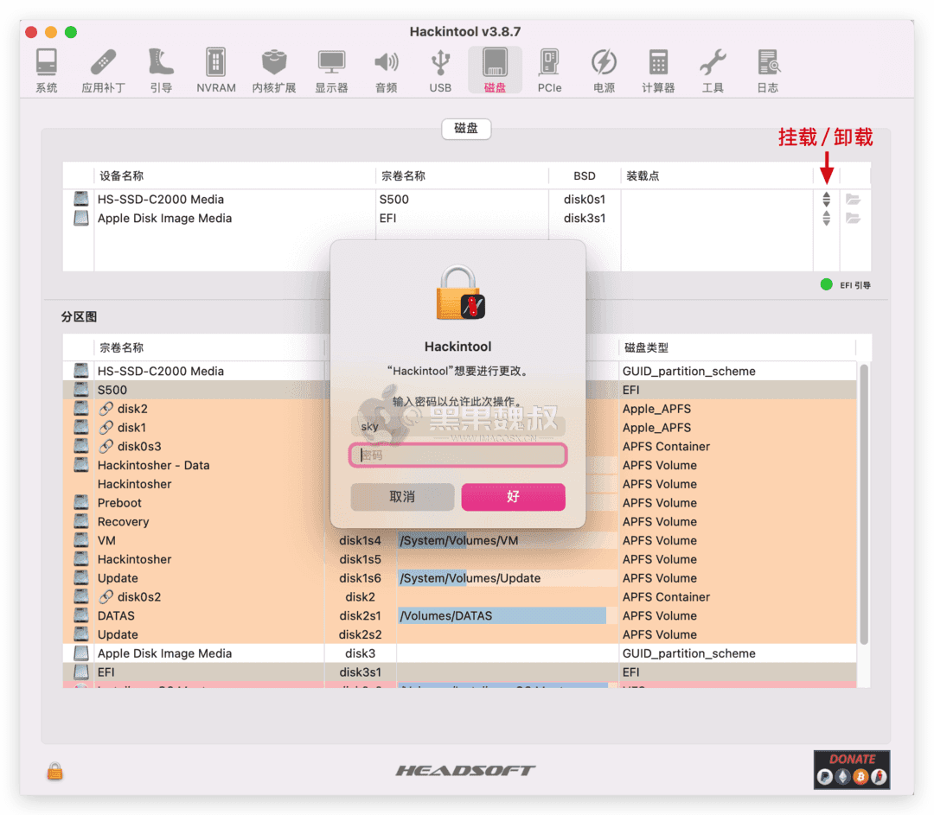View the PCIe devices panel
The height and width of the screenshot is (815, 934).
549,69
